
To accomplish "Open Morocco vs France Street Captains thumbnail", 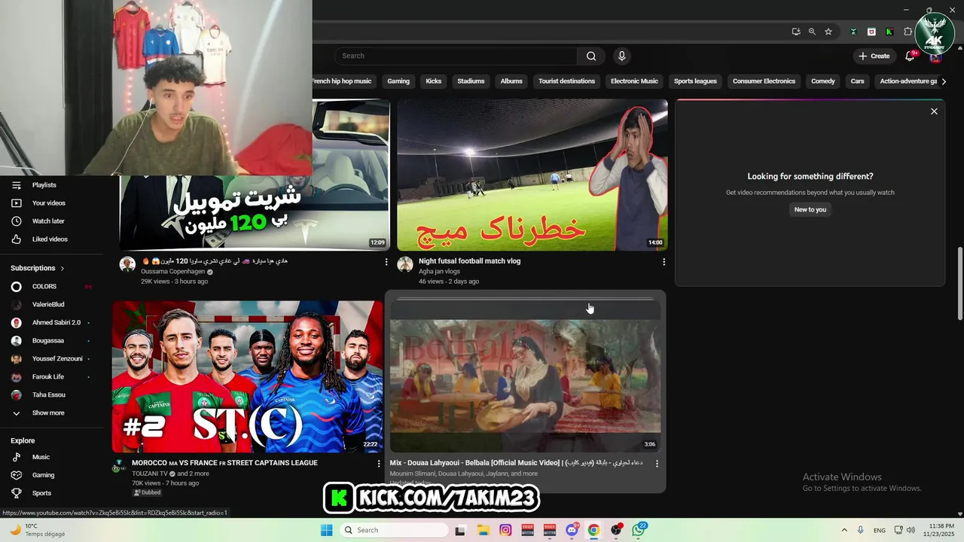I will coord(247,377).
